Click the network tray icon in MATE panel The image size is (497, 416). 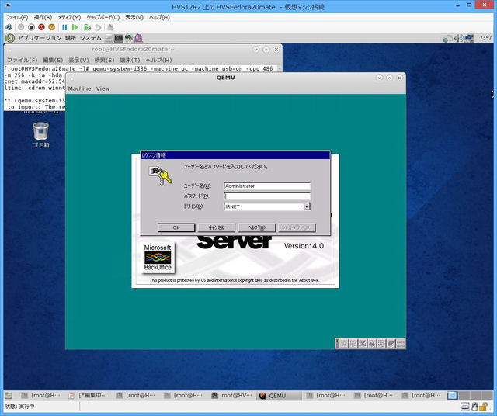point(448,39)
